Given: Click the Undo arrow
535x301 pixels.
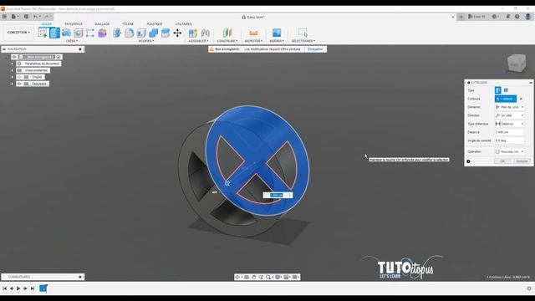Looking at the screenshot, I should coord(35,17).
